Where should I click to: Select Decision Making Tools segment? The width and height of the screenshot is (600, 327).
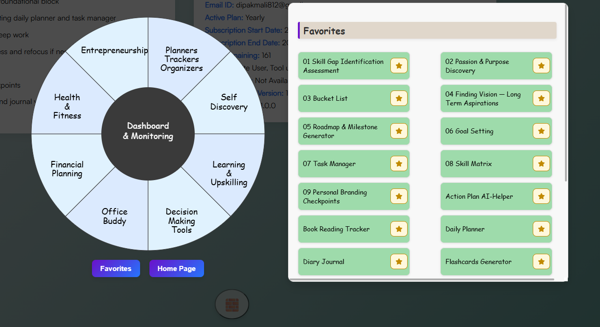pyautogui.click(x=182, y=221)
